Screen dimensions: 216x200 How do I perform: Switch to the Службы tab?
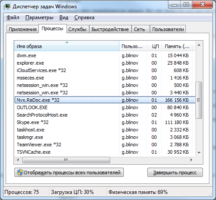point(77,29)
